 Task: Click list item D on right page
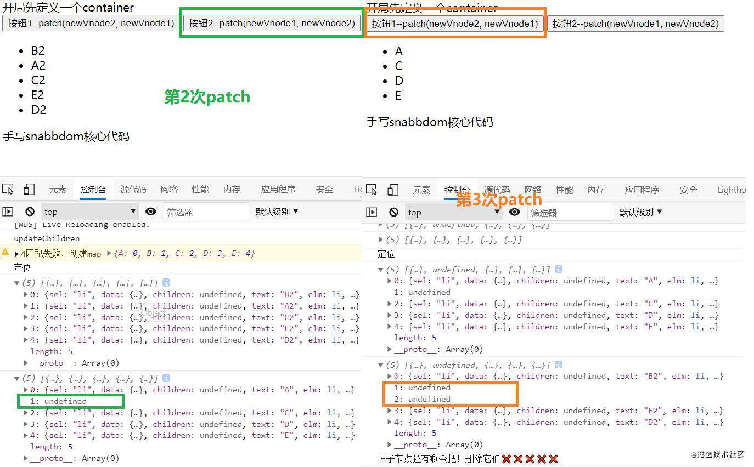399,81
